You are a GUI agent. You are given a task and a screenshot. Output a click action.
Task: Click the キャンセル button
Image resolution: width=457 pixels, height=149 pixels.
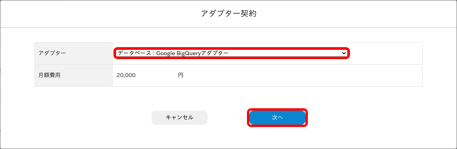179,117
